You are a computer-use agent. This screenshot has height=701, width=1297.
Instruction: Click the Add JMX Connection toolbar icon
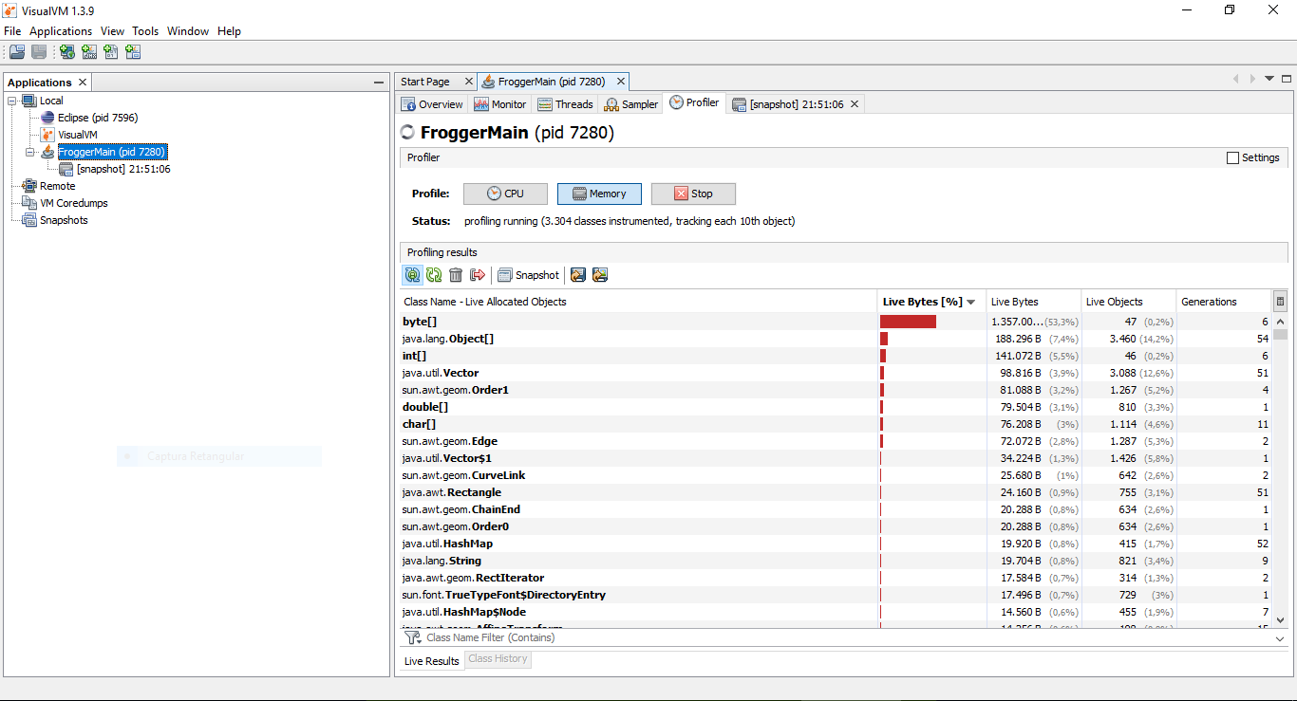point(89,52)
